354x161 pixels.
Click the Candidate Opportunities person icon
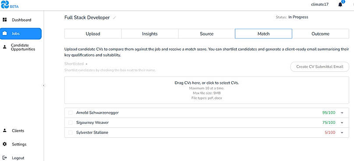coord(4,47)
